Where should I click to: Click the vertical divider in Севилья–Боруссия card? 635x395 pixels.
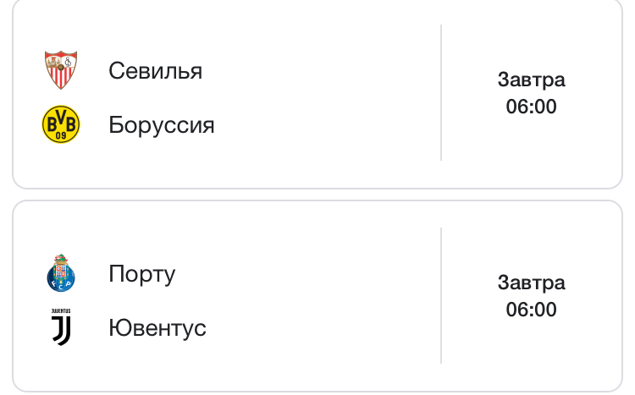click(x=441, y=93)
